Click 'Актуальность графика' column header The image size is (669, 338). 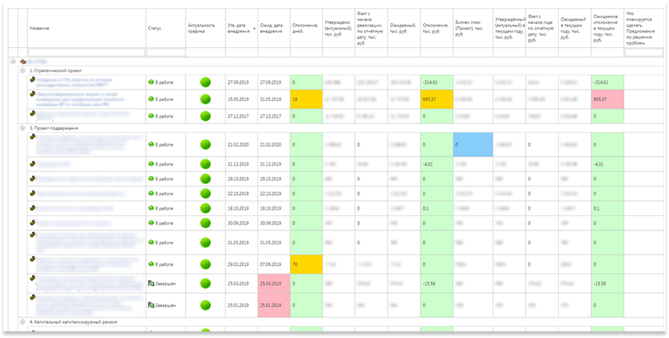pyautogui.click(x=204, y=27)
